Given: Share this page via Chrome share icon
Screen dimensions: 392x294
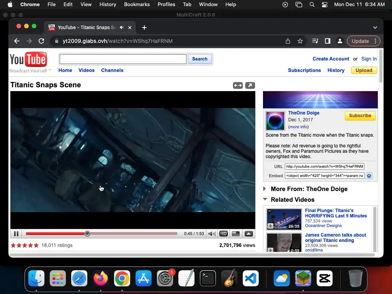Looking at the screenshot, I should (x=288, y=41).
